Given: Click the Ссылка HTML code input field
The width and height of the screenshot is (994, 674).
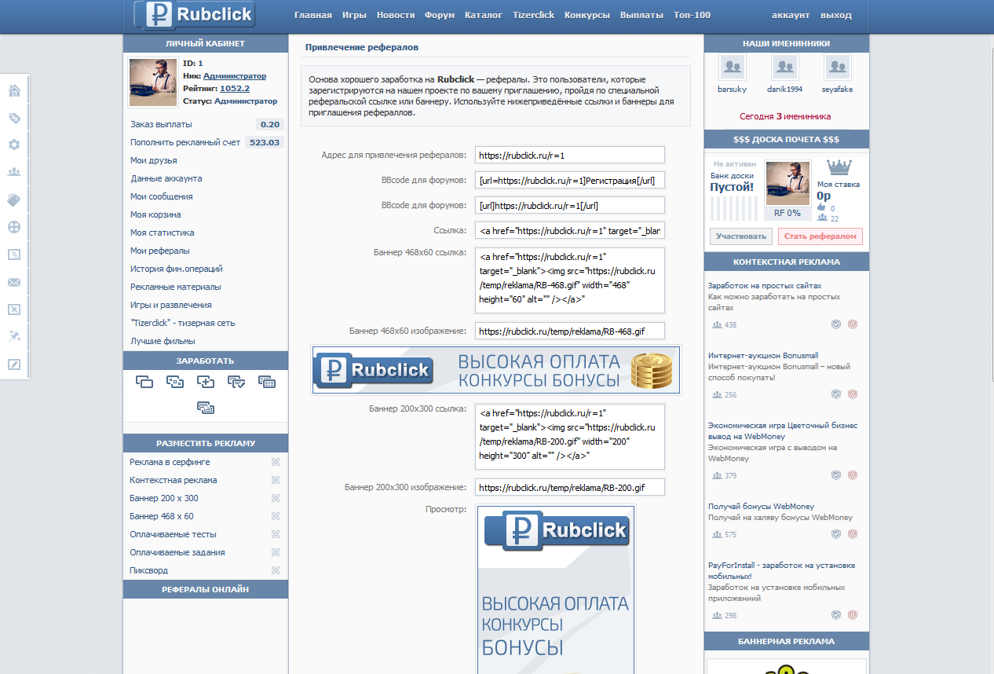Looking at the screenshot, I should click(x=570, y=230).
